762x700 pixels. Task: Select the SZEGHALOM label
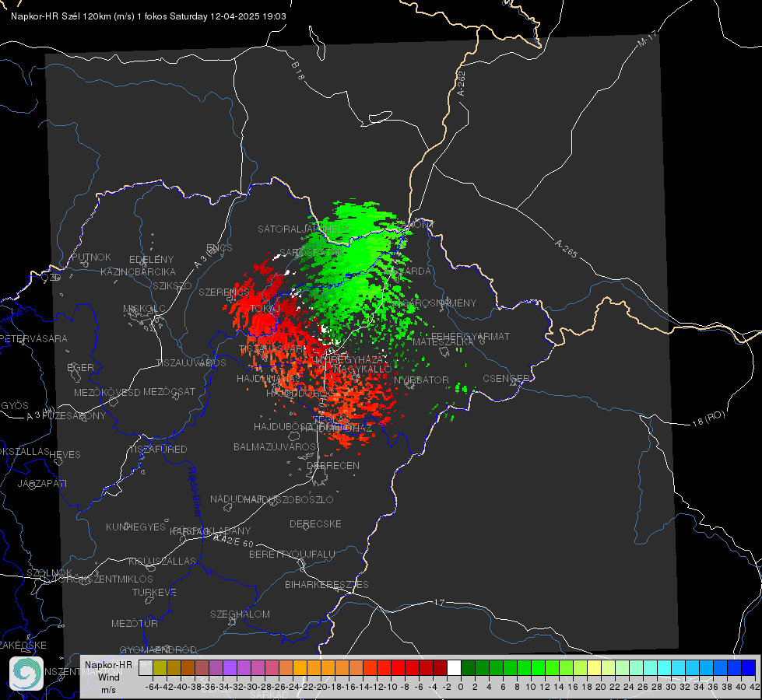240,614
